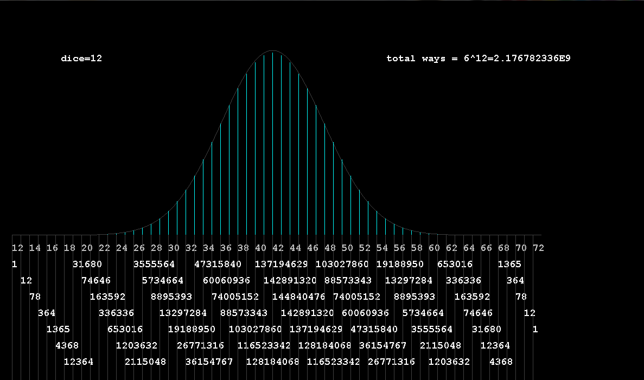Click the total ways 6^12 text
Viewport: 644px width, 380px height.
tap(478, 59)
